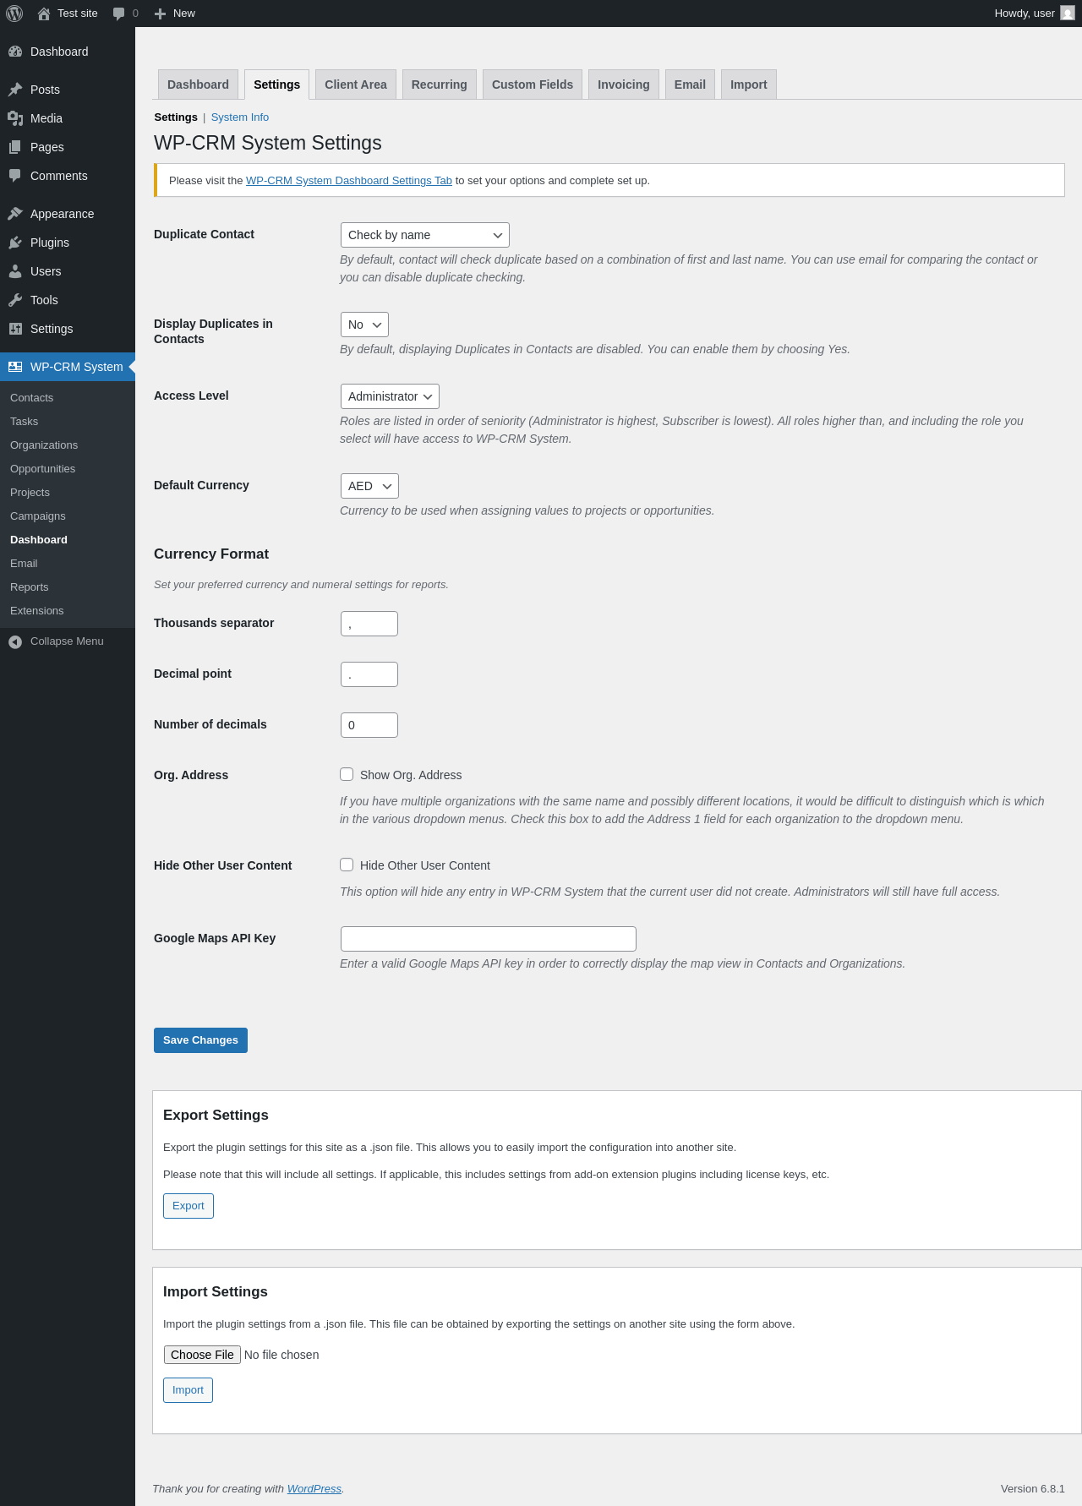Open Extensions in the CRM submenu
The width and height of the screenshot is (1082, 1506).
68,611
